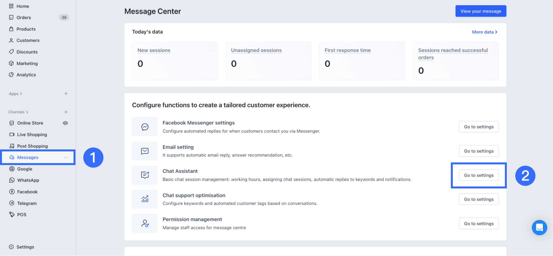
Task: Open Settings at sidebar bottom
Action: [25, 247]
